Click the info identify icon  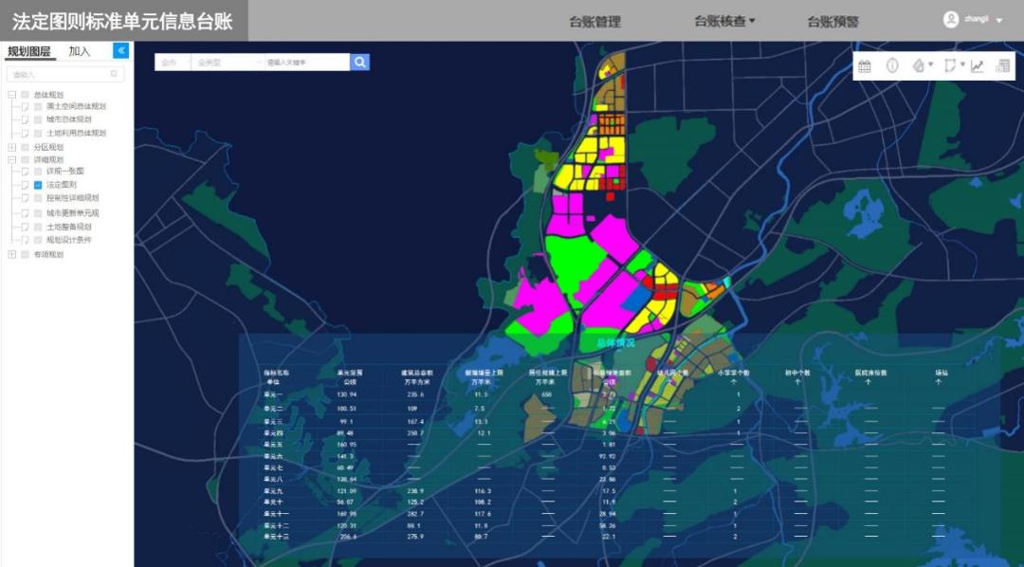coord(892,66)
